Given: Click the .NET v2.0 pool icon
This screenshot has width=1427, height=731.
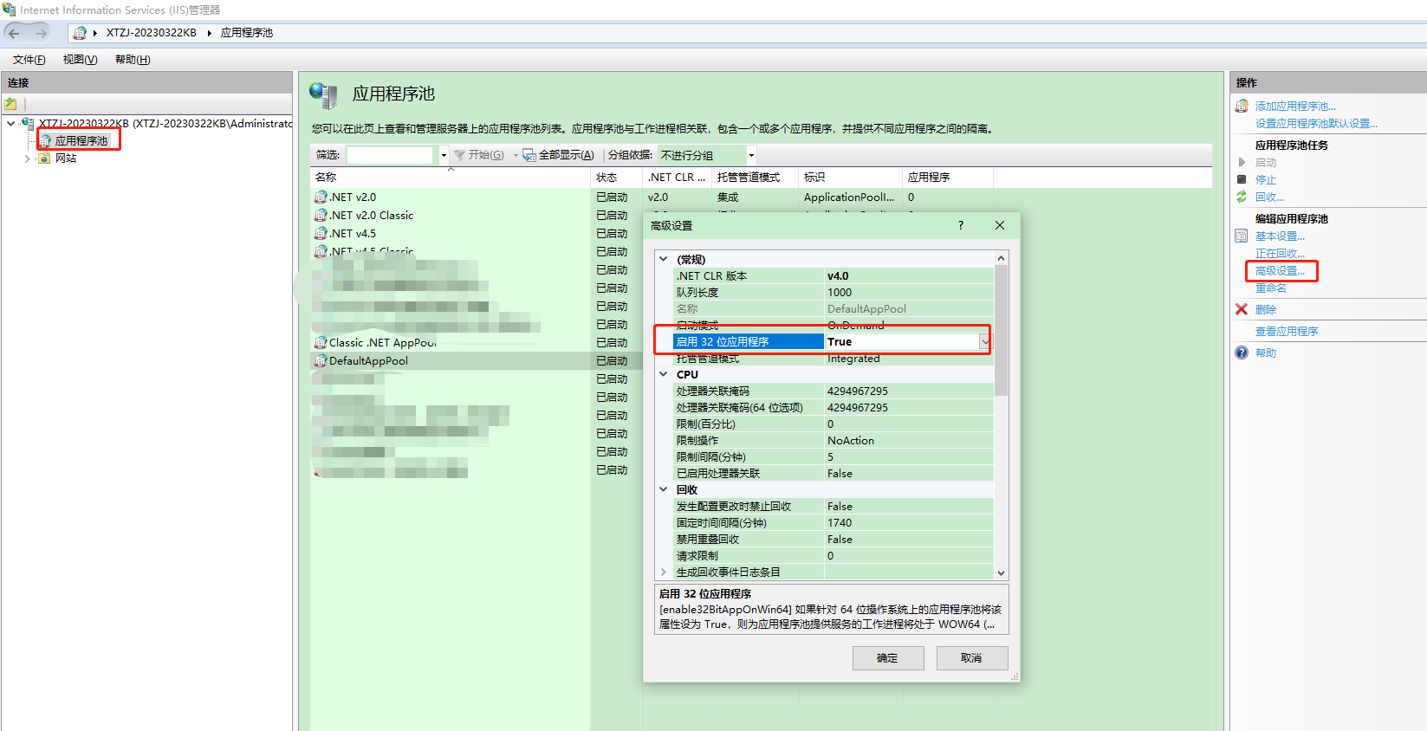Looking at the screenshot, I should coord(321,197).
